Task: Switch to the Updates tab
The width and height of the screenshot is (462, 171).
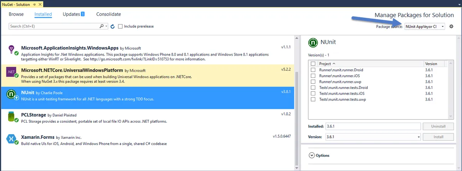Action: (72, 14)
